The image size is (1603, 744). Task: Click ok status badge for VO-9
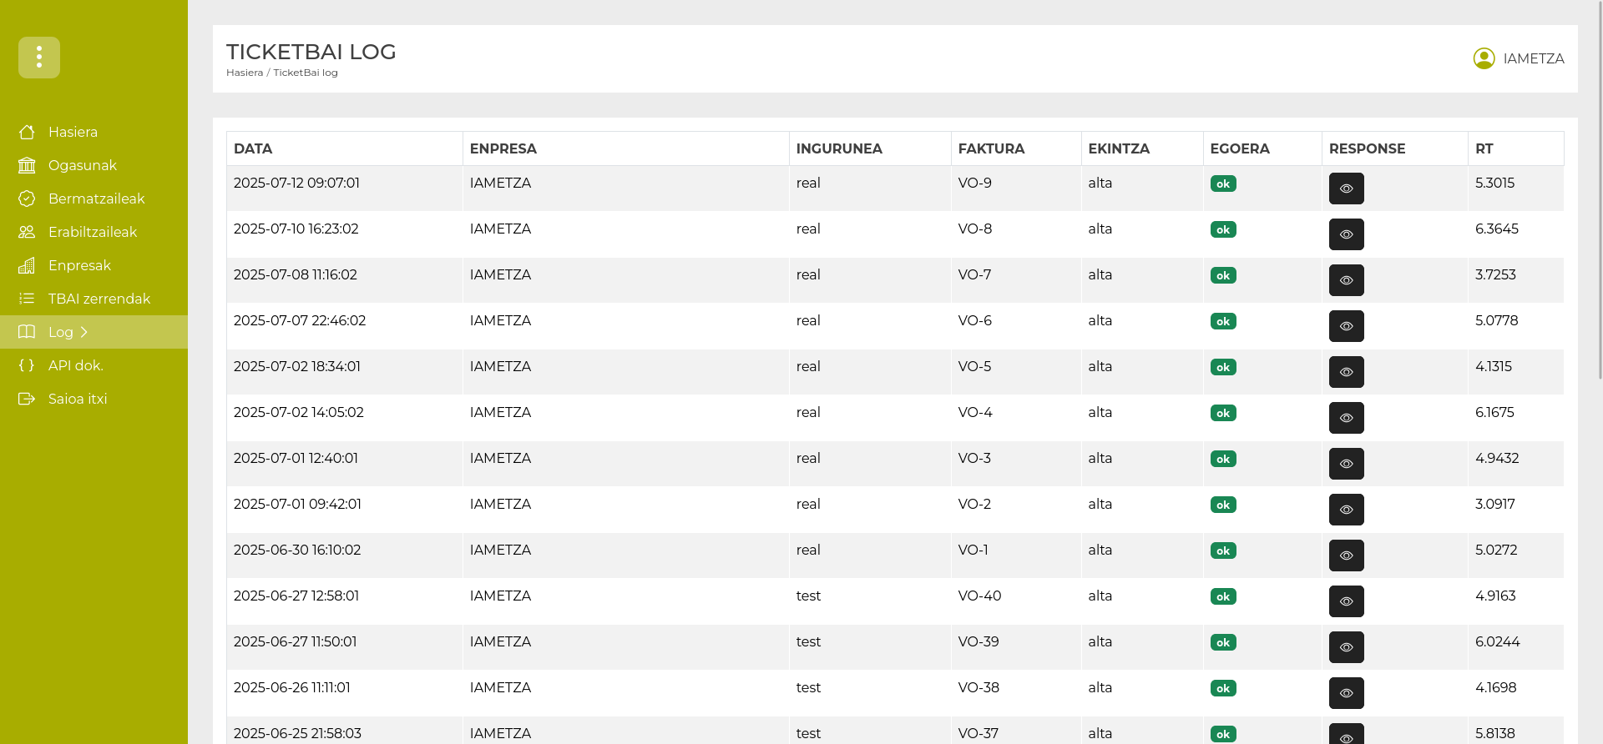[1223, 183]
